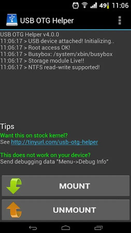Image resolution: width=131 pixels, height=233 pixels.
Task: Tap the USB OTG Helper app icon
Action: click(x=12, y=20)
